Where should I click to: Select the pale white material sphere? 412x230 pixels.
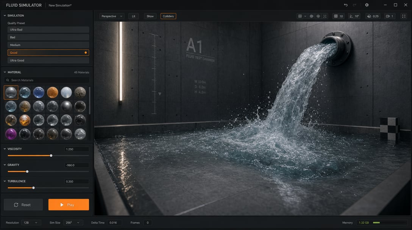click(66, 92)
